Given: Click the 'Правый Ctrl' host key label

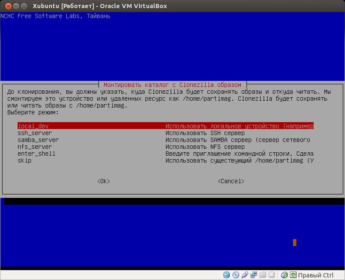Looking at the screenshot, I should point(316,275).
